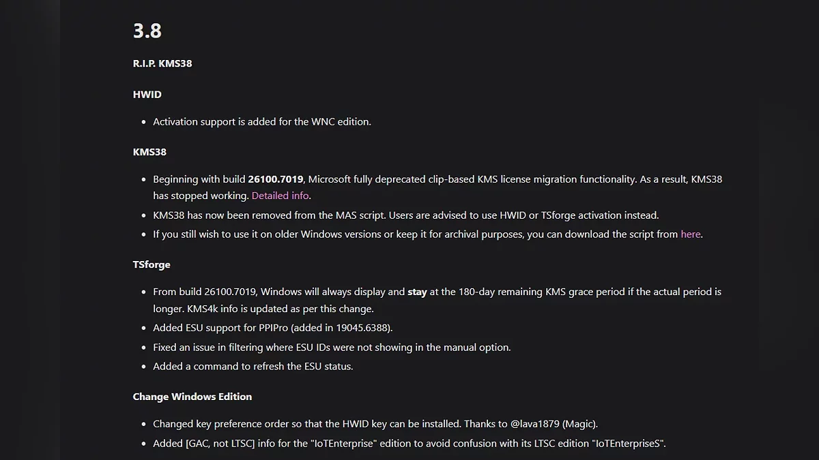Click the bold word "stay"
Image resolution: width=819 pixels, height=460 pixels.
tap(417, 292)
